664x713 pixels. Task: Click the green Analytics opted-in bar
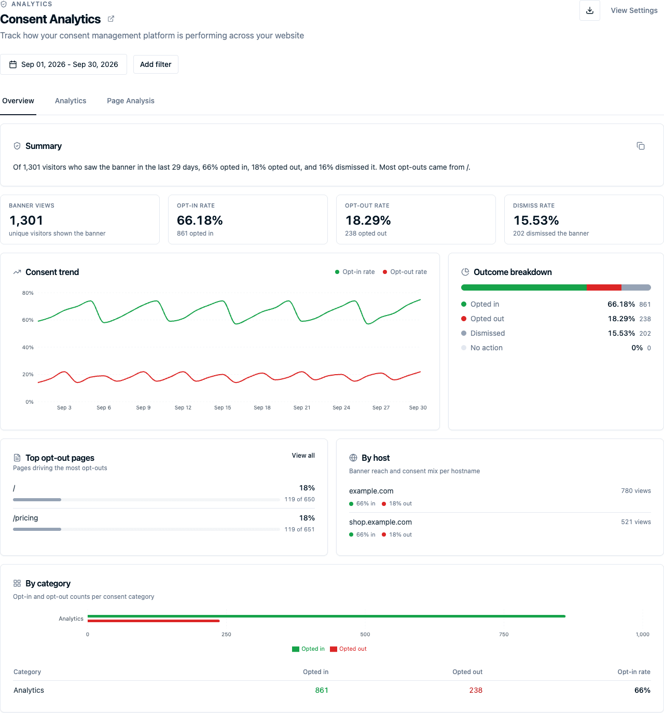coord(327,616)
